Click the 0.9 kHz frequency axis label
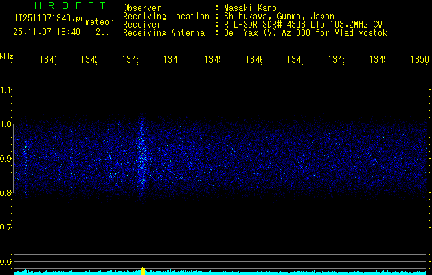Image resolution: width=432 pixels, height=275 pixels. point(6,159)
